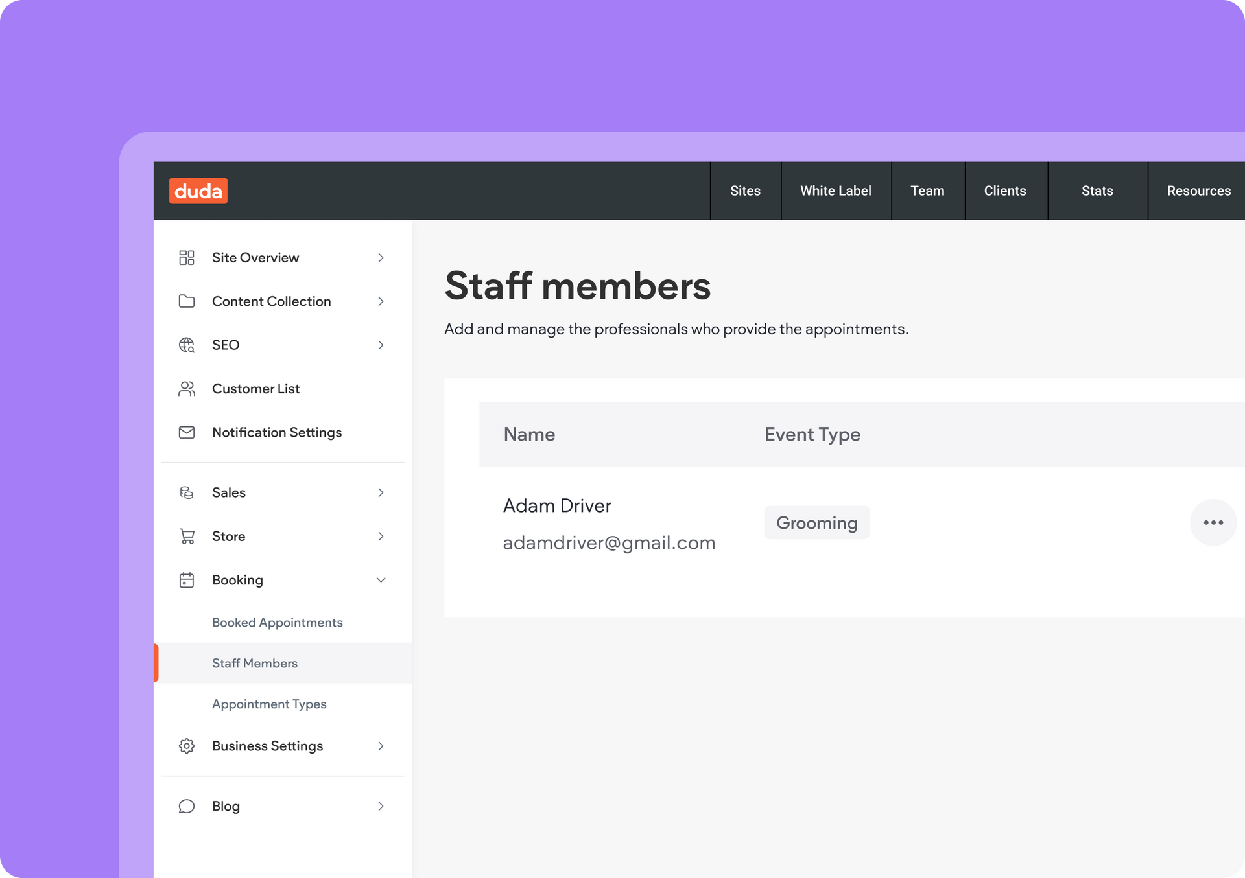Open the White Label tab

[835, 191]
